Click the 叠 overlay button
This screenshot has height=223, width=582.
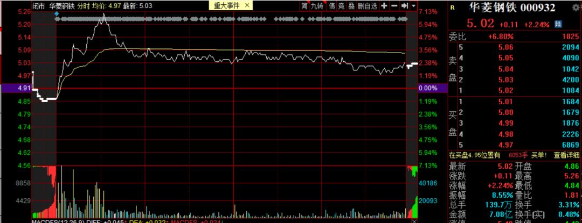click(351, 5)
